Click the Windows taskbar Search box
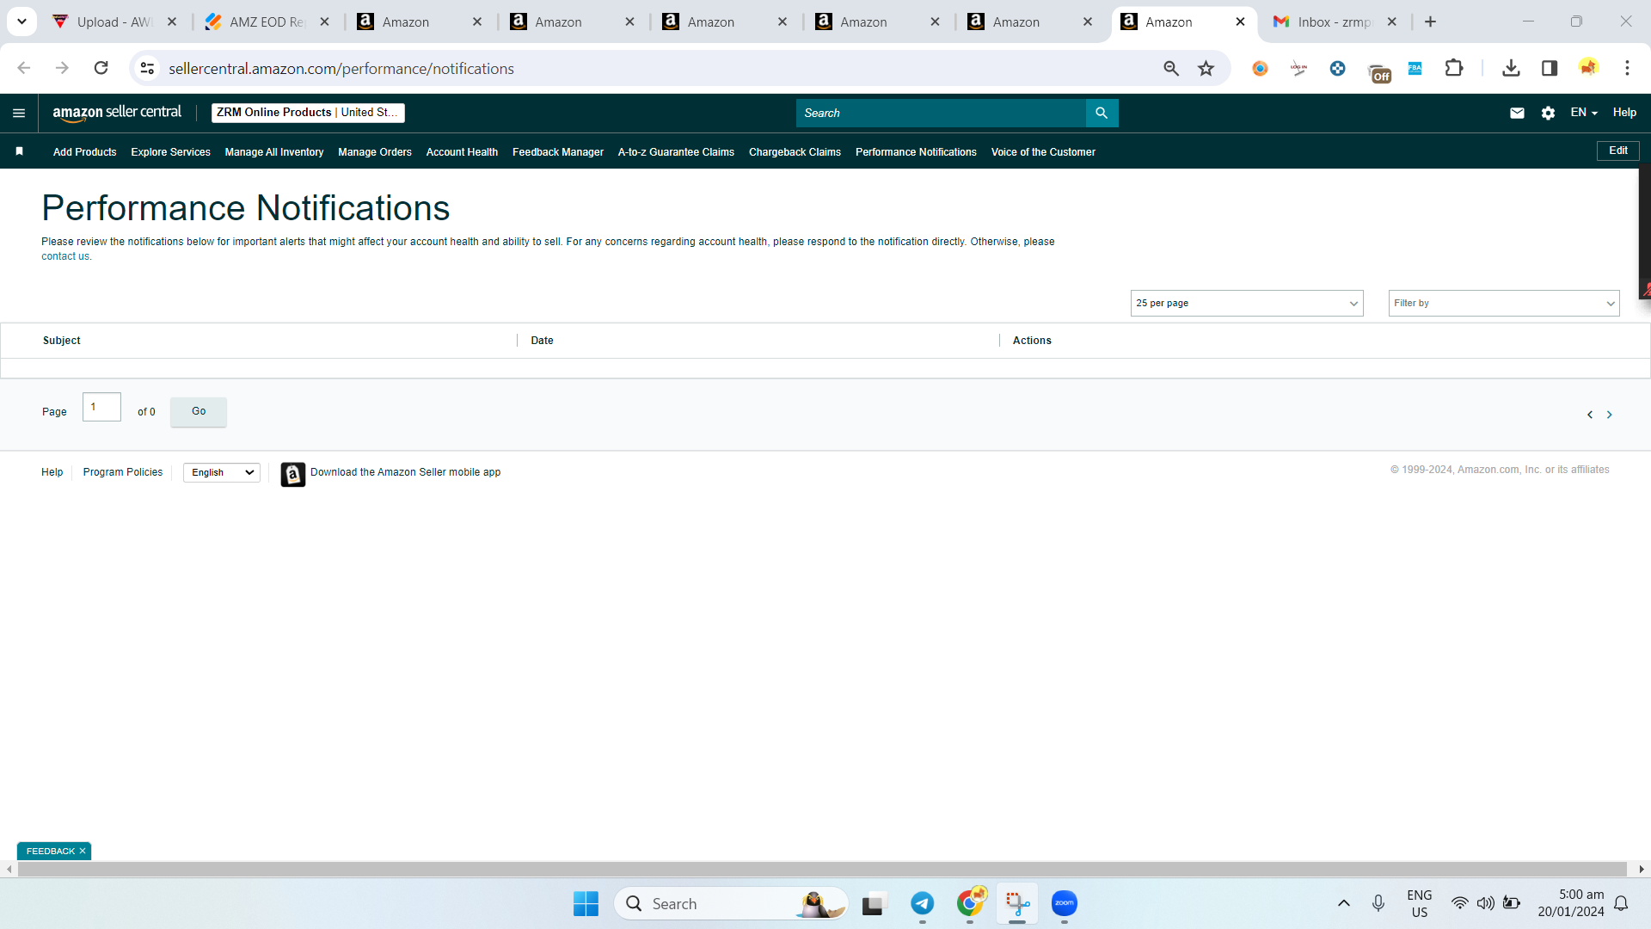The width and height of the screenshot is (1651, 929). (x=731, y=904)
